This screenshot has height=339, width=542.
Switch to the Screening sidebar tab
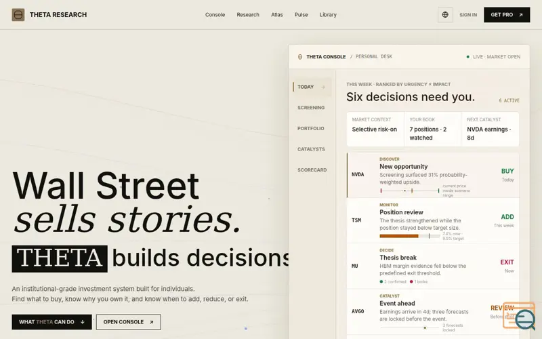coord(311,108)
